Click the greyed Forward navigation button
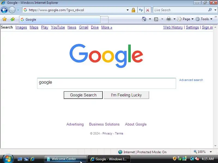Screen dimensions: 218x163 pyautogui.click(x=12, y=10)
